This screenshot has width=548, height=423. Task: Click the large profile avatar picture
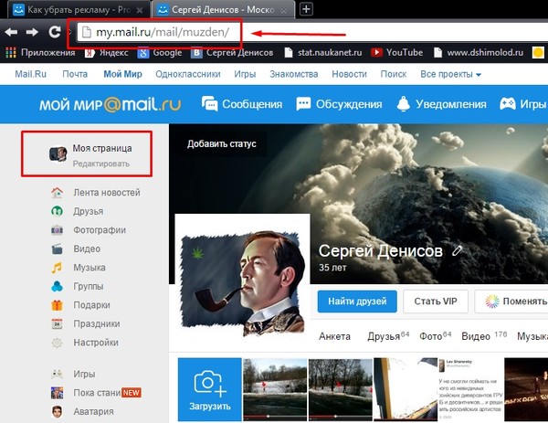tap(242, 282)
